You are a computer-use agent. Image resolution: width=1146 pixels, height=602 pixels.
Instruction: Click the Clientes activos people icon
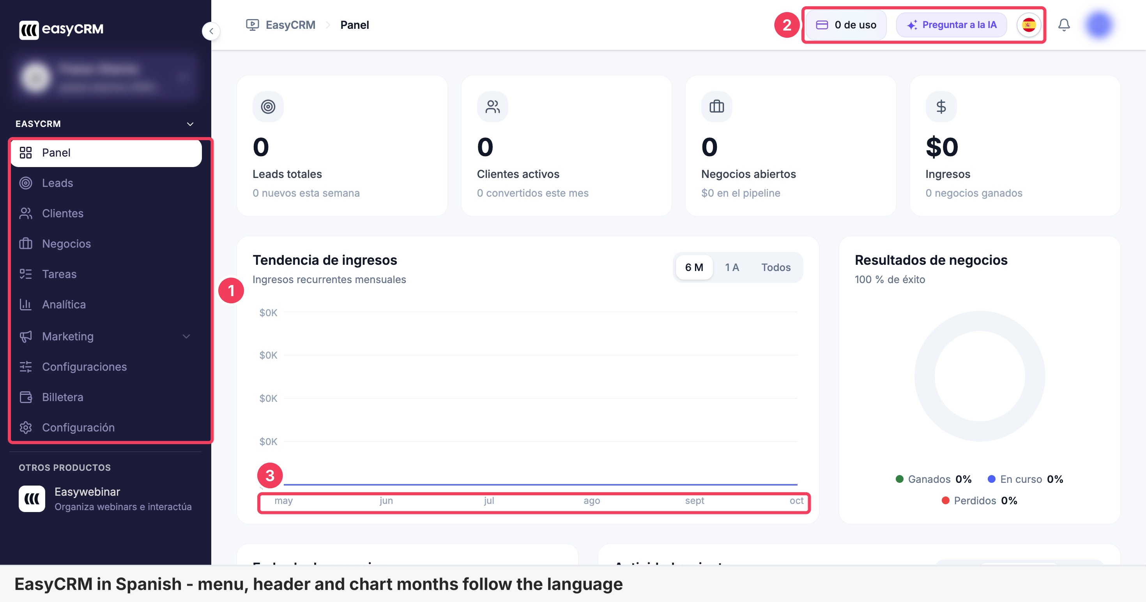[x=492, y=107]
